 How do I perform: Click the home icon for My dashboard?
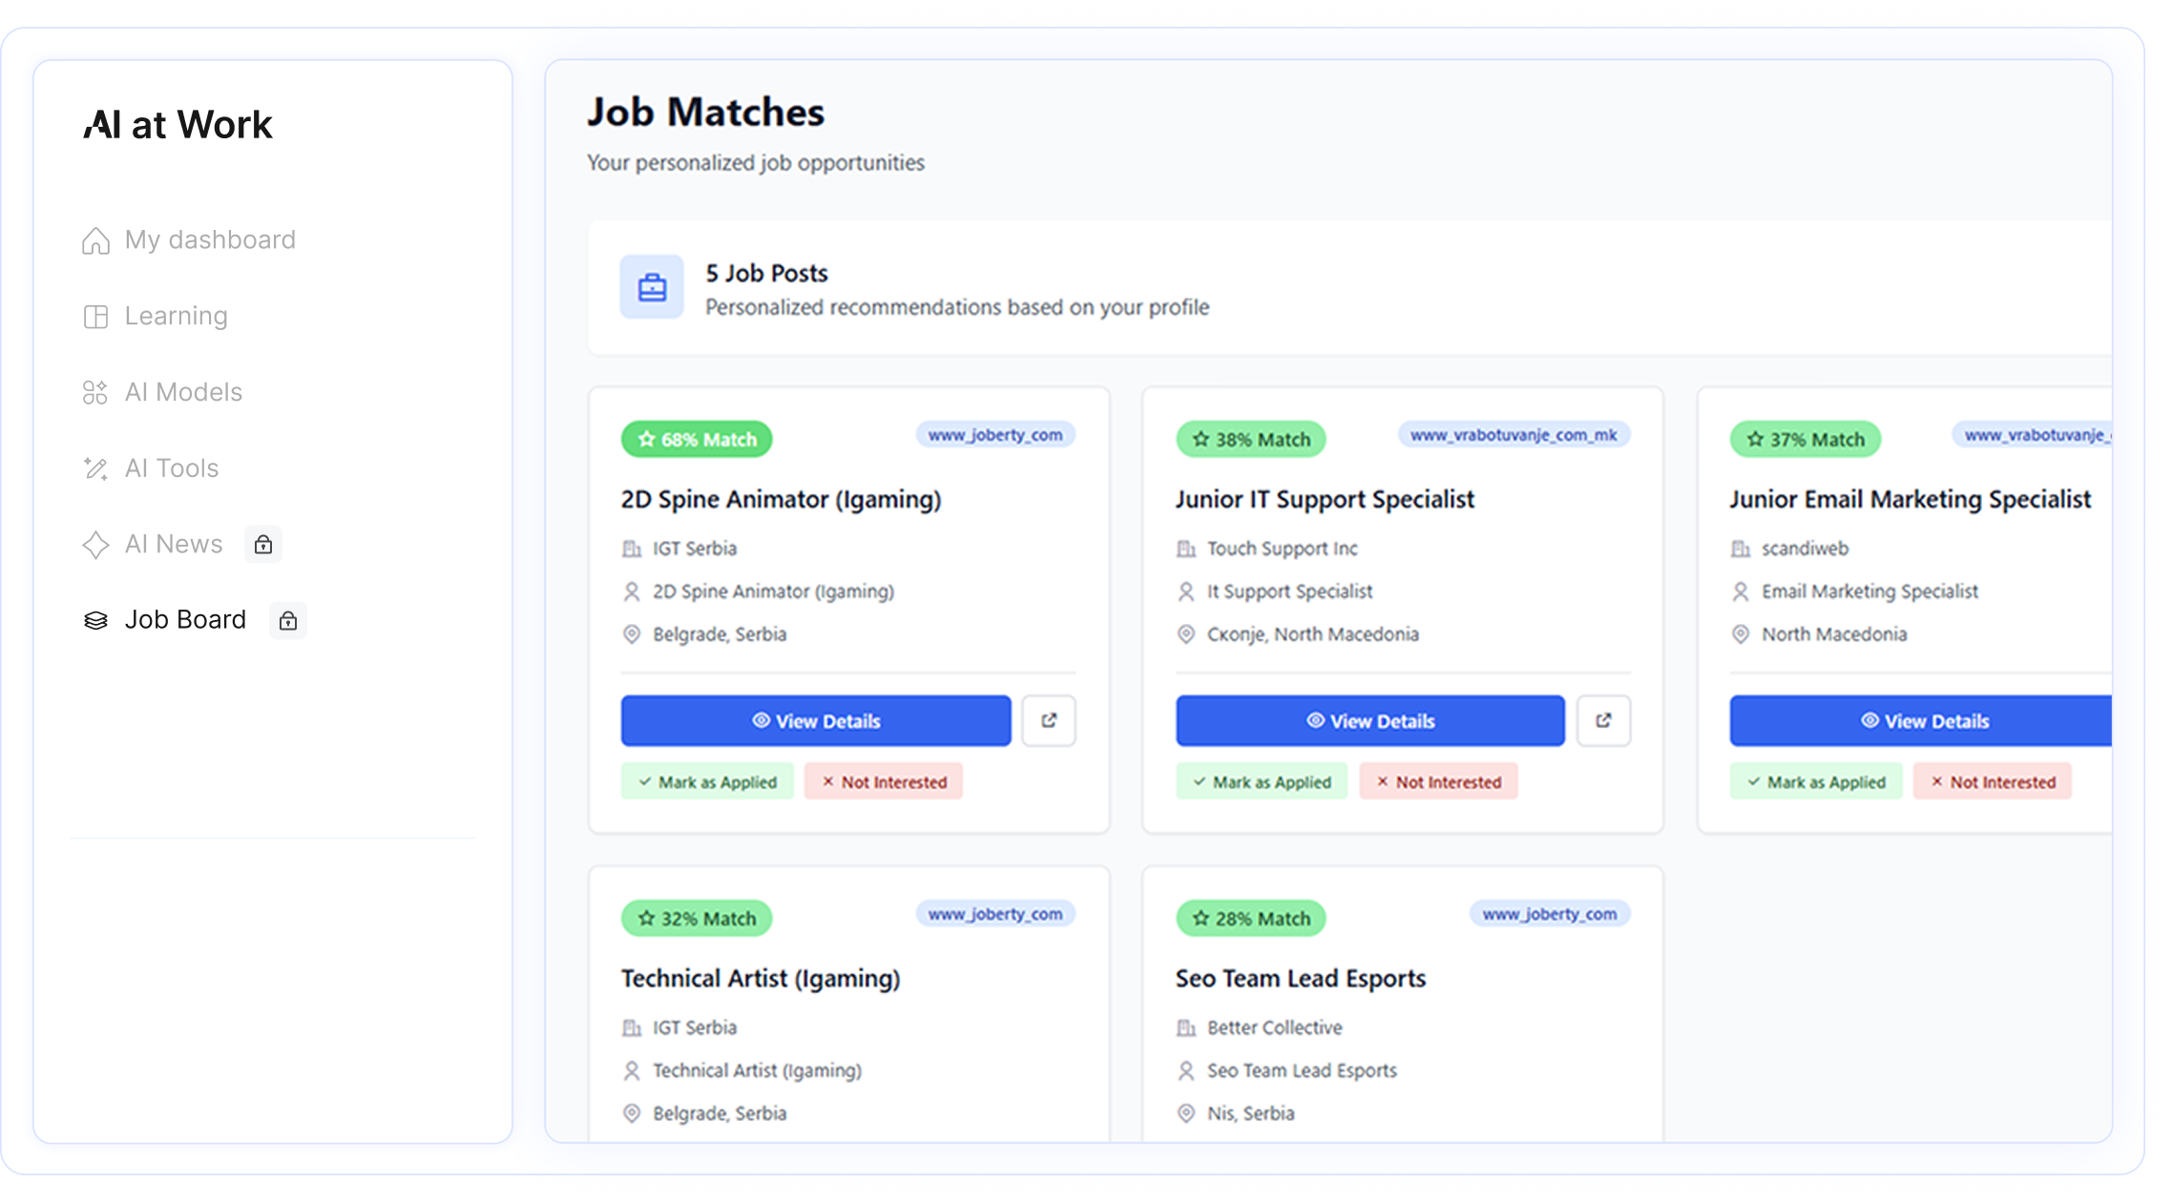(95, 240)
